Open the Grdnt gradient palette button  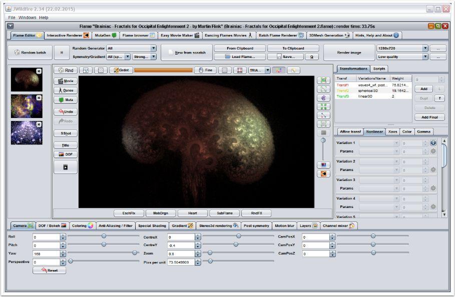point(121,70)
